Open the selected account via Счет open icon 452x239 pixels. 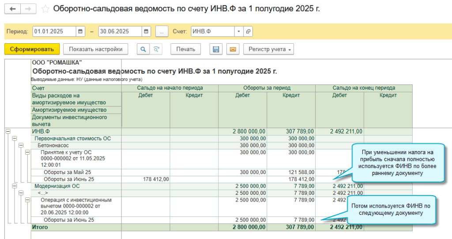click(248, 31)
